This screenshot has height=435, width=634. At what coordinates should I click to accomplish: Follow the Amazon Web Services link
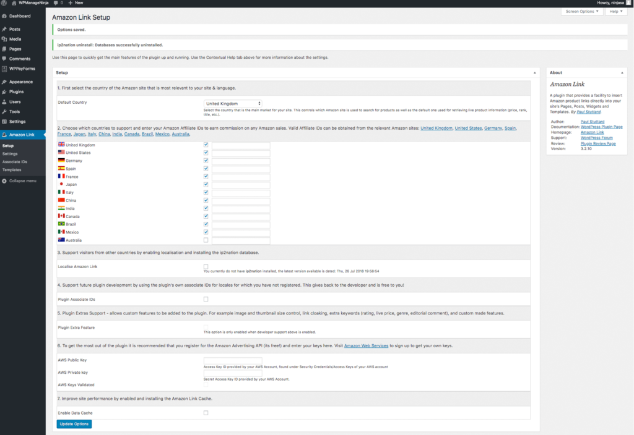pyautogui.click(x=366, y=345)
